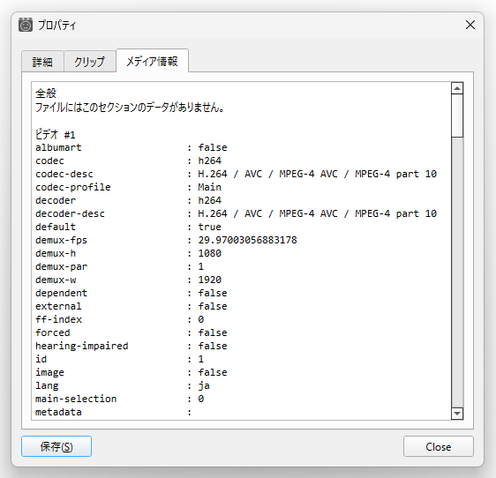
Task: Click the external row label
Action: click(58, 306)
